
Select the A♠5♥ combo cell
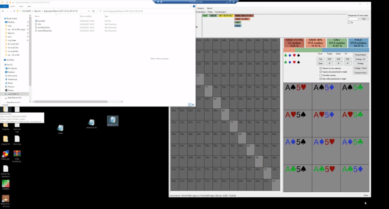click(x=298, y=97)
